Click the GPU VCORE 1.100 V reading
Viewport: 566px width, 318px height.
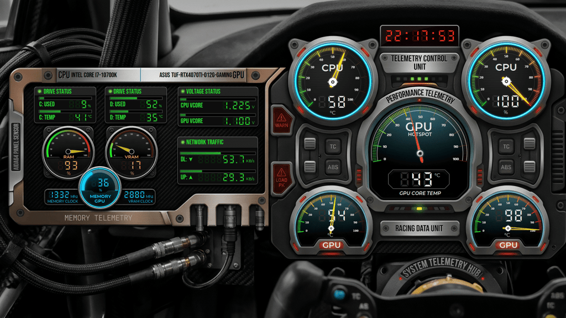(240, 121)
